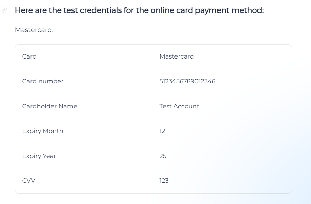
Task: Select the expiry year value 25
Action: (x=163, y=156)
